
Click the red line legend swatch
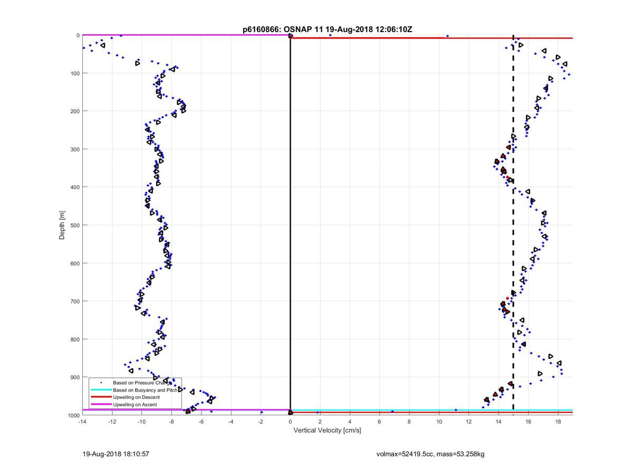[100, 397]
